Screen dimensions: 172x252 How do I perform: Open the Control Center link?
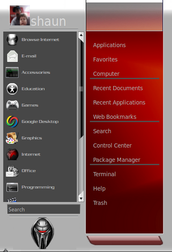pyautogui.click(x=112, y=145)
